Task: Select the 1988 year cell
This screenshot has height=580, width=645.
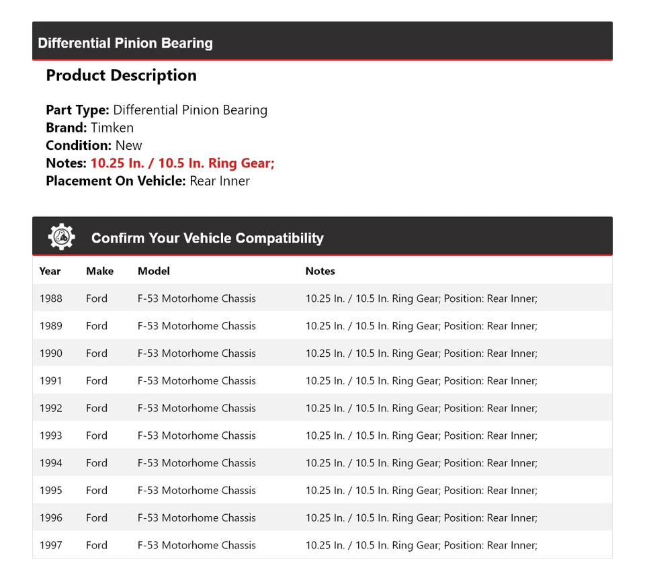Action: [x=50, y=298]
